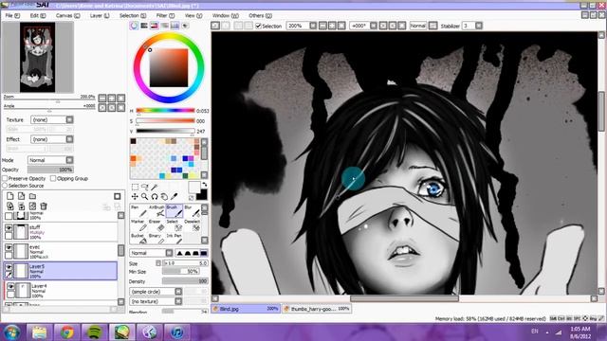Choose the Select brush tool
607x341 pixels.
click(175, 225)
